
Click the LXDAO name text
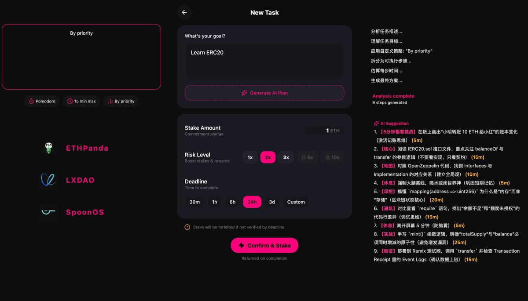pos(80,180)
